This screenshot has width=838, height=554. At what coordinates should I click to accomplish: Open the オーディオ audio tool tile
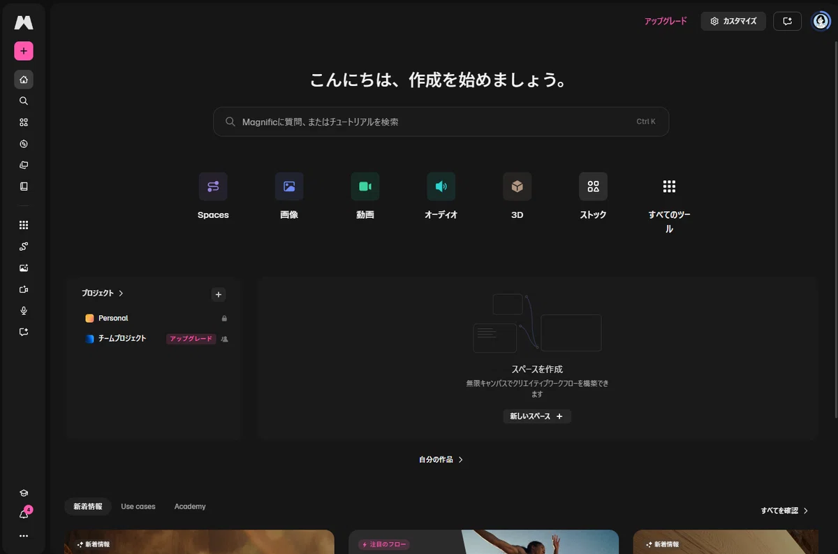coord(441,196)
